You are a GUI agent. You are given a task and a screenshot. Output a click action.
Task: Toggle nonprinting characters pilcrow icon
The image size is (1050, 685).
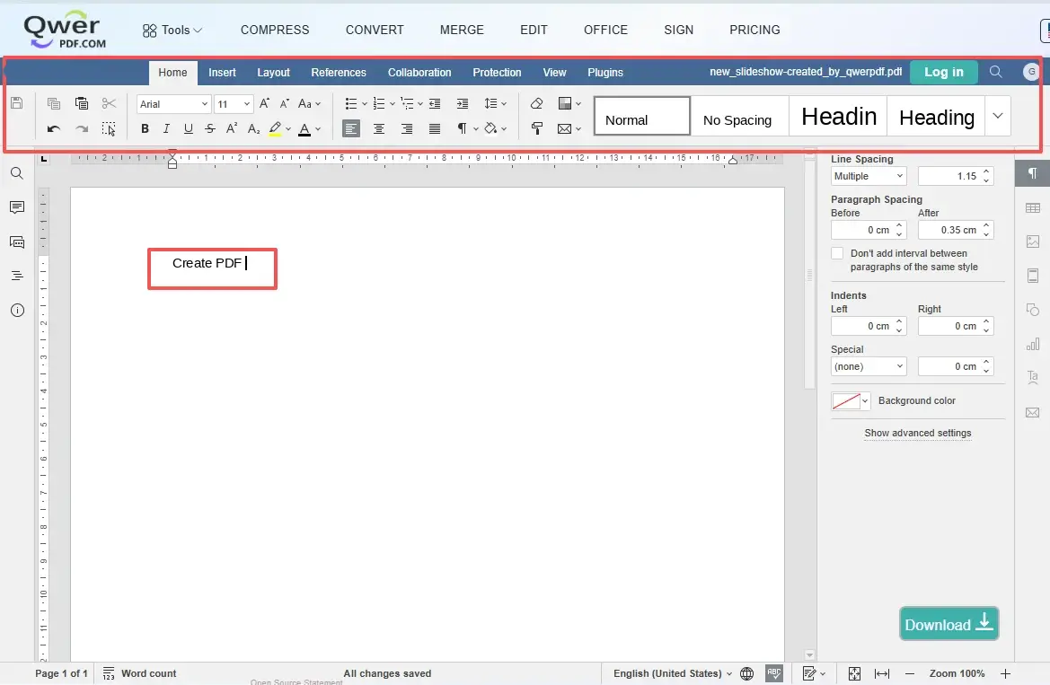pos(462,128)
